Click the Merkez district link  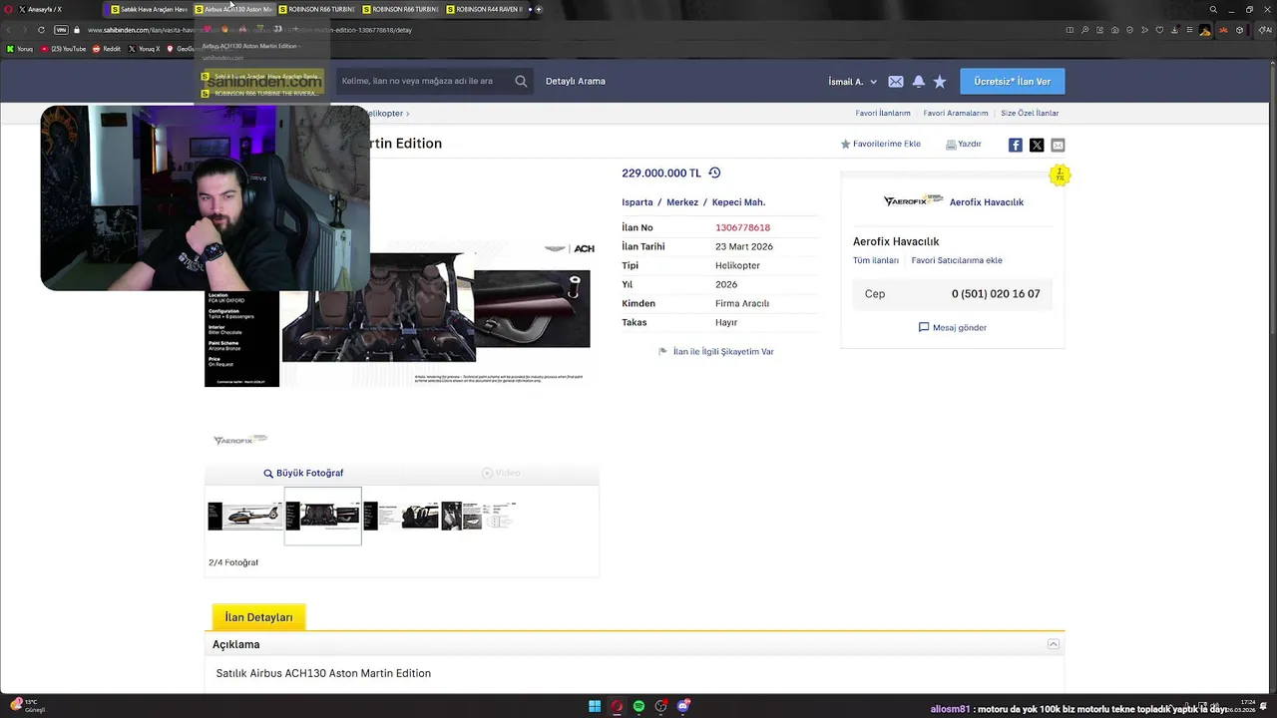click(x=682, y=202)
